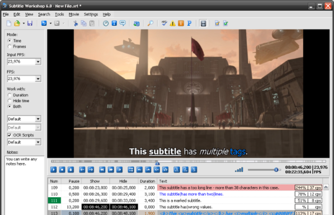Click the Cut scissors icon
334x215 pixels.
[x=75, y=23]
